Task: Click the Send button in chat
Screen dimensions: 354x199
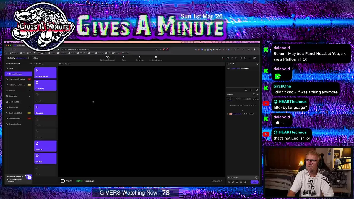Action: 254,182
